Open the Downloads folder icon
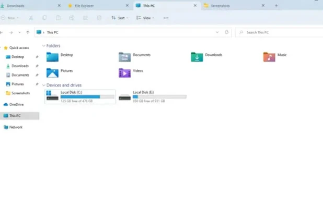The width and height of the screenshot is (323, 222). [197, 57]
